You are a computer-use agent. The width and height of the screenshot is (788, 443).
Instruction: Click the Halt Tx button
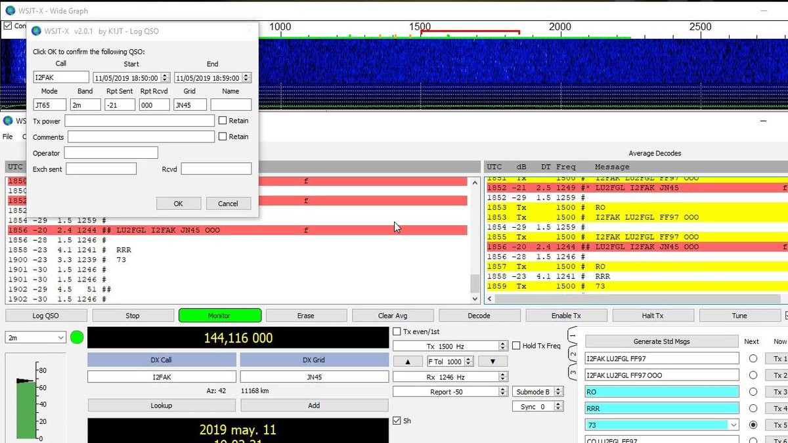[x=653, y=316]
